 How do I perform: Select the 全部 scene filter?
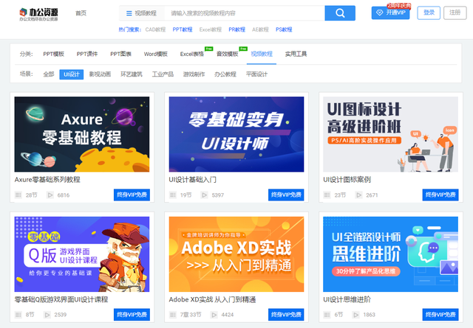pos(48,74)
